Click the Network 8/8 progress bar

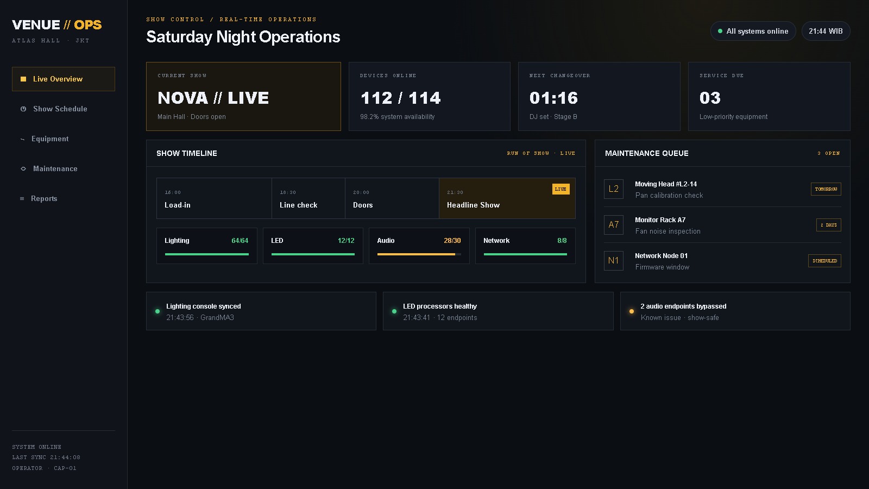click(x=525, y=254)
